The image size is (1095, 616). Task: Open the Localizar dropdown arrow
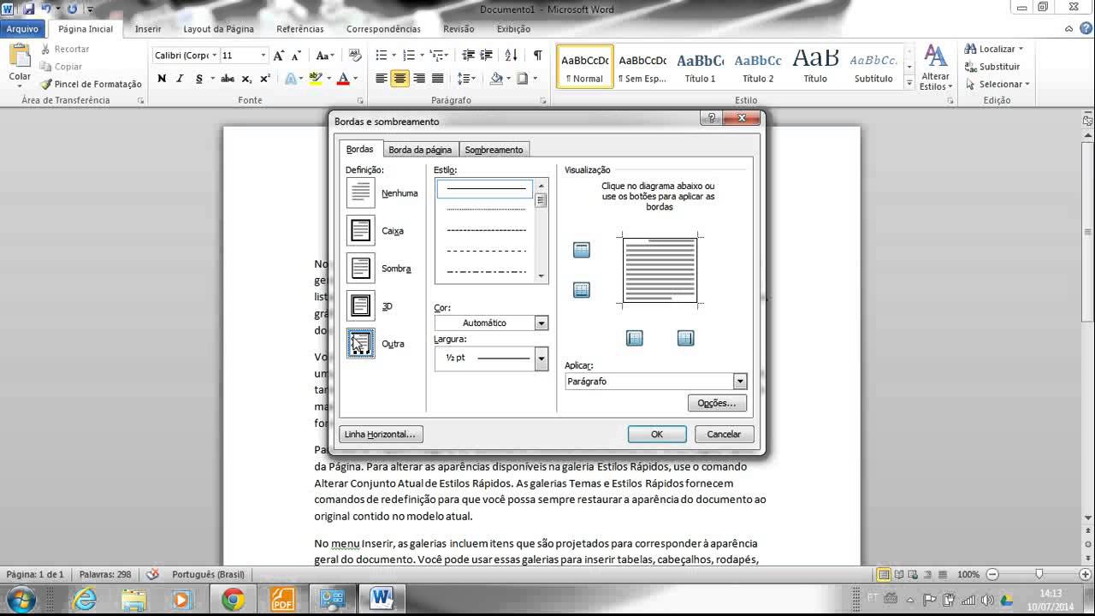click(x=1021, y=50)
